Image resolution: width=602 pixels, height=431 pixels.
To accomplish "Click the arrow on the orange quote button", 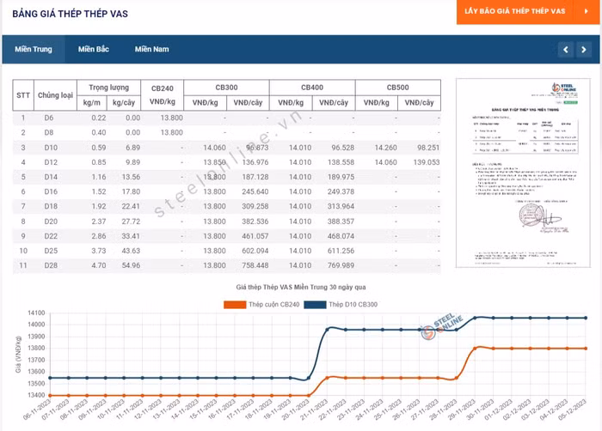I will coord(587,11).
